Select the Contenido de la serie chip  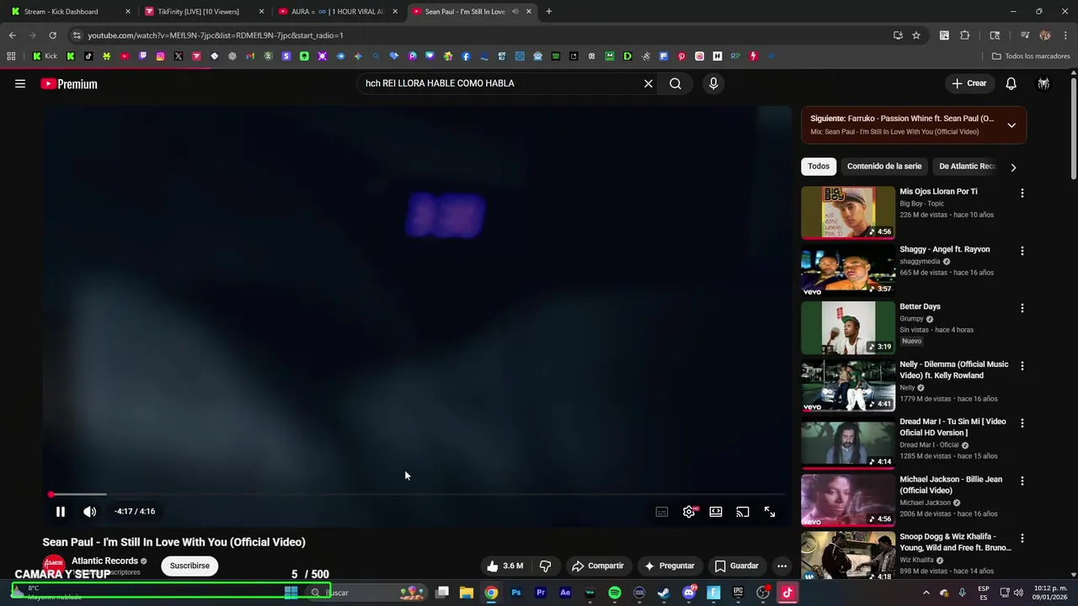click(884, 167)
